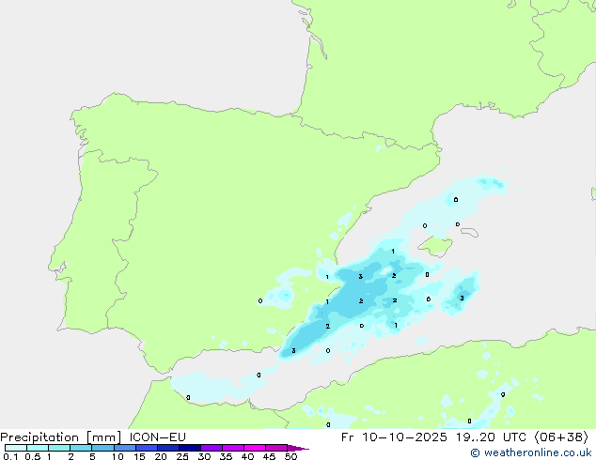Click the 'Fr 10-10-2025' date text

(394, 437)
